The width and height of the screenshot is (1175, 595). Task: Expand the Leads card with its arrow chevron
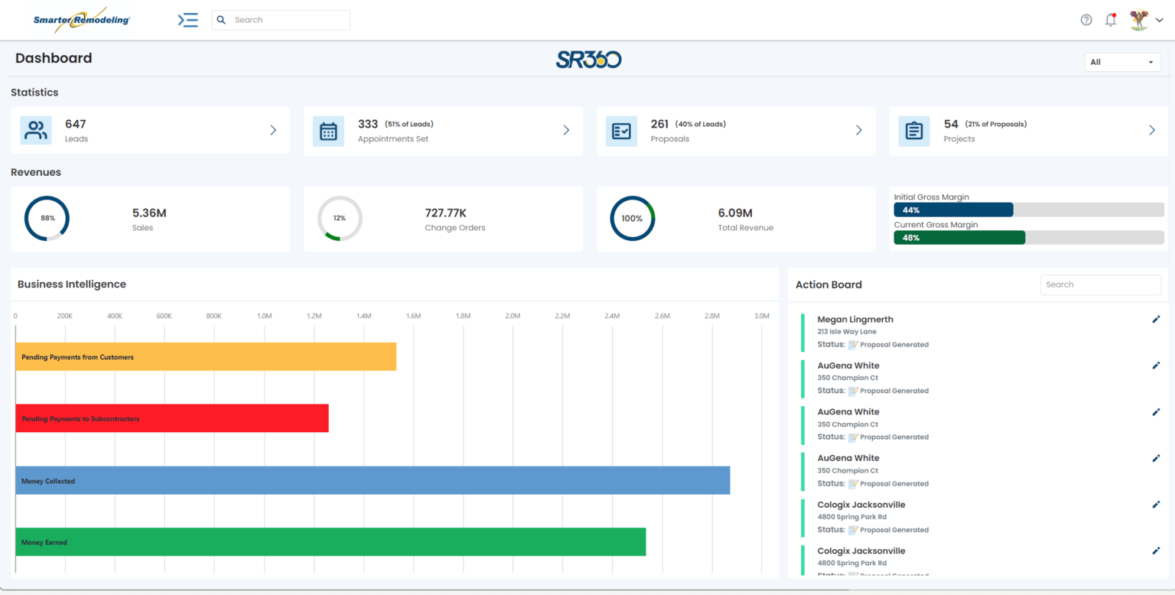tap(273, 131)
